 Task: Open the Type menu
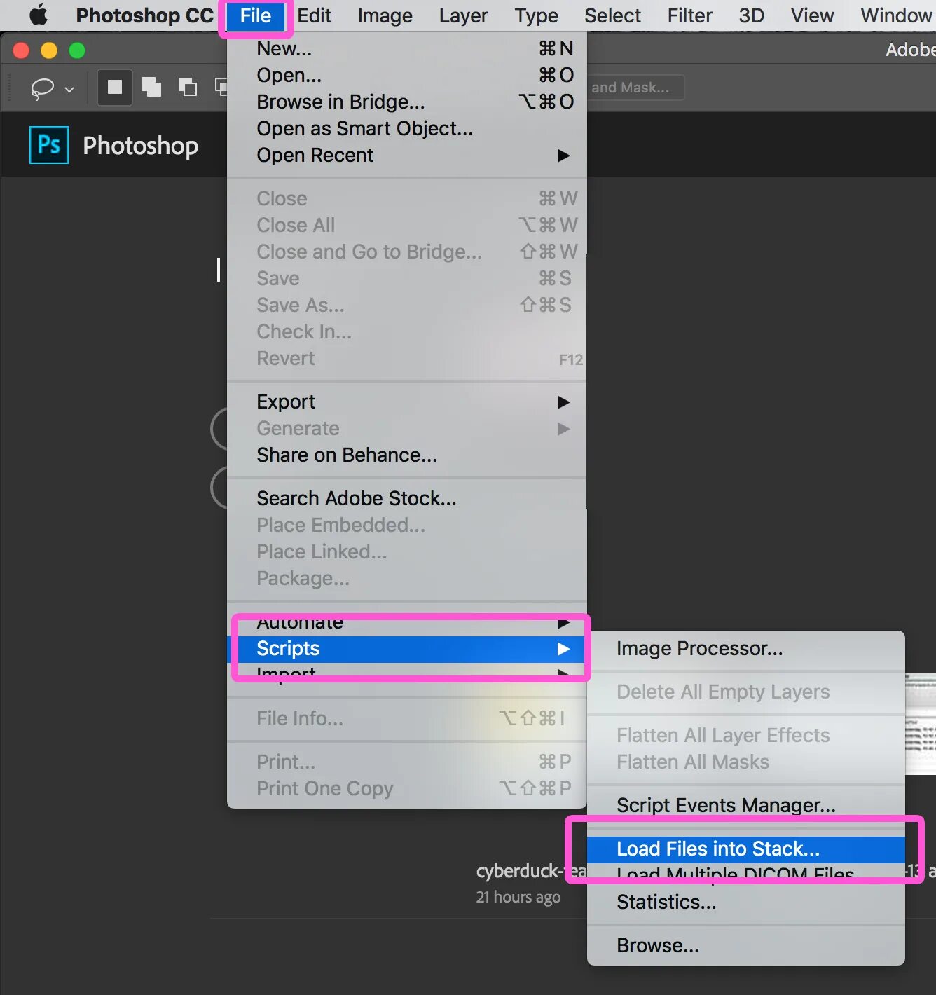coord(536,15)
